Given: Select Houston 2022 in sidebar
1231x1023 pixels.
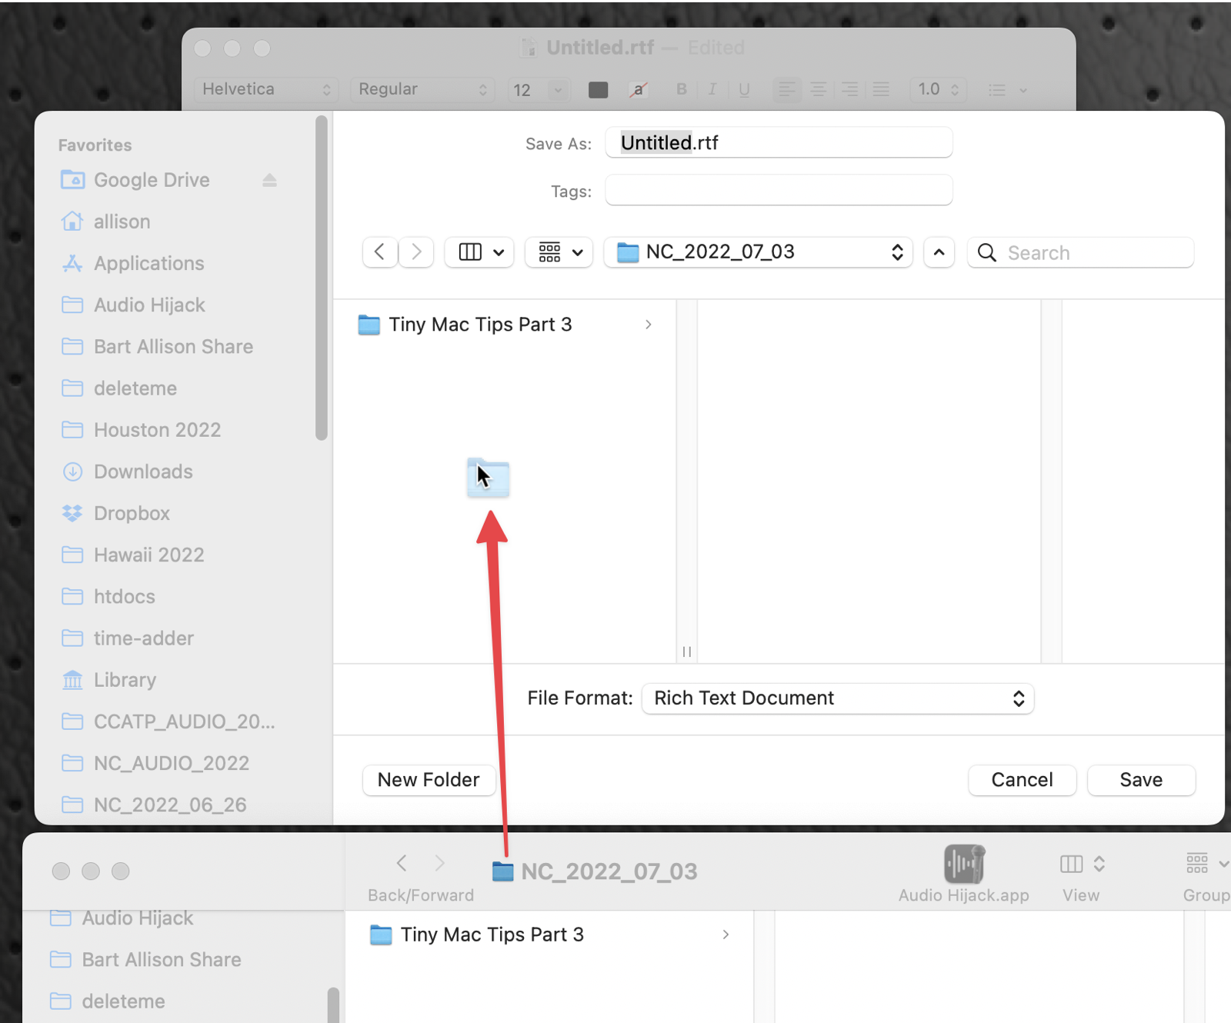Looking at the screenshot, I should tap(157, 430).
